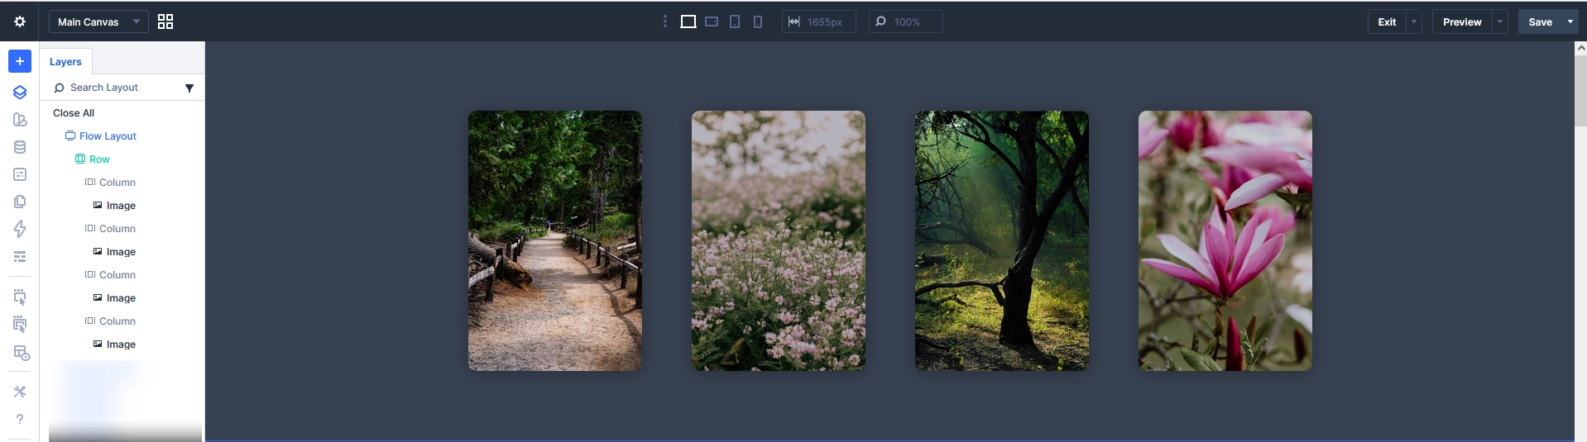1587x442 pixels.
Task: Expand the Save button dropdown arrow
Action: (1570, 21)
